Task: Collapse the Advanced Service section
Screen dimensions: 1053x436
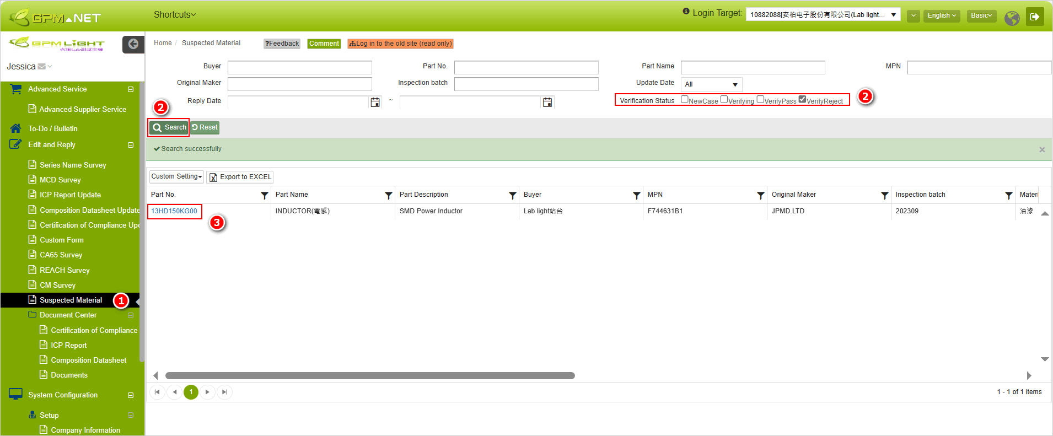Action: click(x=131, y=89)
